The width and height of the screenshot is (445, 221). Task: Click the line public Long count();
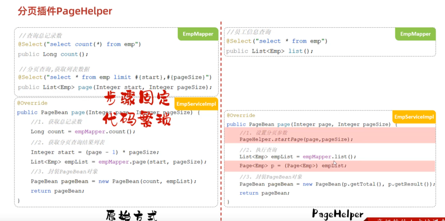[53, 54]
